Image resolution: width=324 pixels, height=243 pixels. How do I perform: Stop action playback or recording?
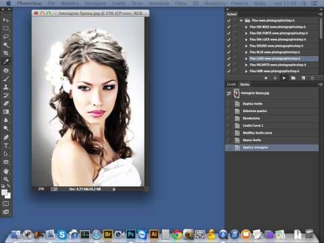point(266,78)
